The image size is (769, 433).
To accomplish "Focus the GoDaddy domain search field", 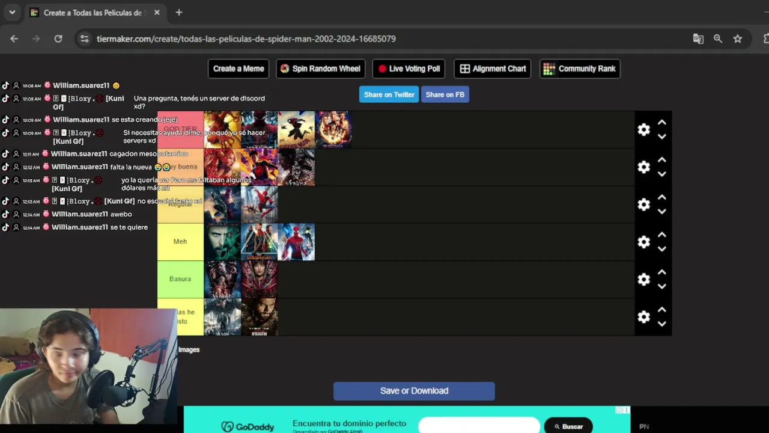I will coord(479,426).
